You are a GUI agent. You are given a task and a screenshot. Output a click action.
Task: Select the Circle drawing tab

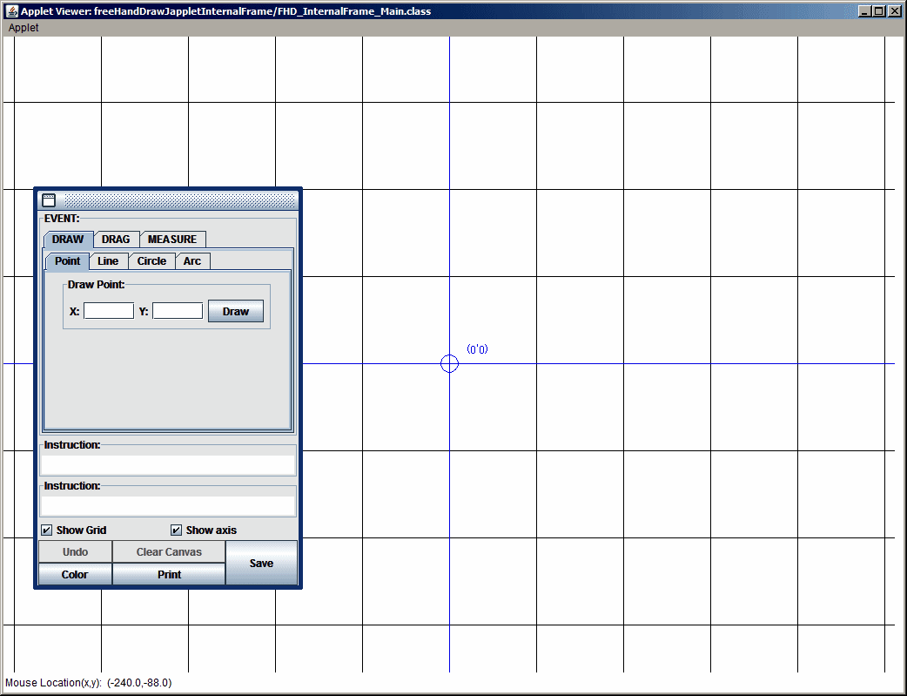151,261
